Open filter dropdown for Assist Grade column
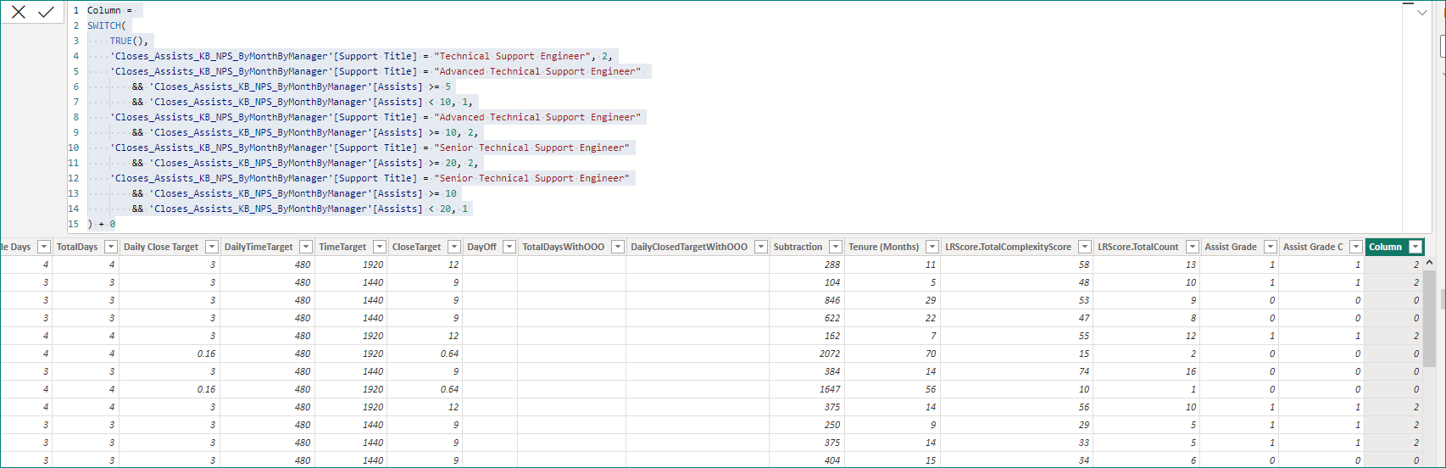This screenshot has width=1446, height=468. [1271, 247]
